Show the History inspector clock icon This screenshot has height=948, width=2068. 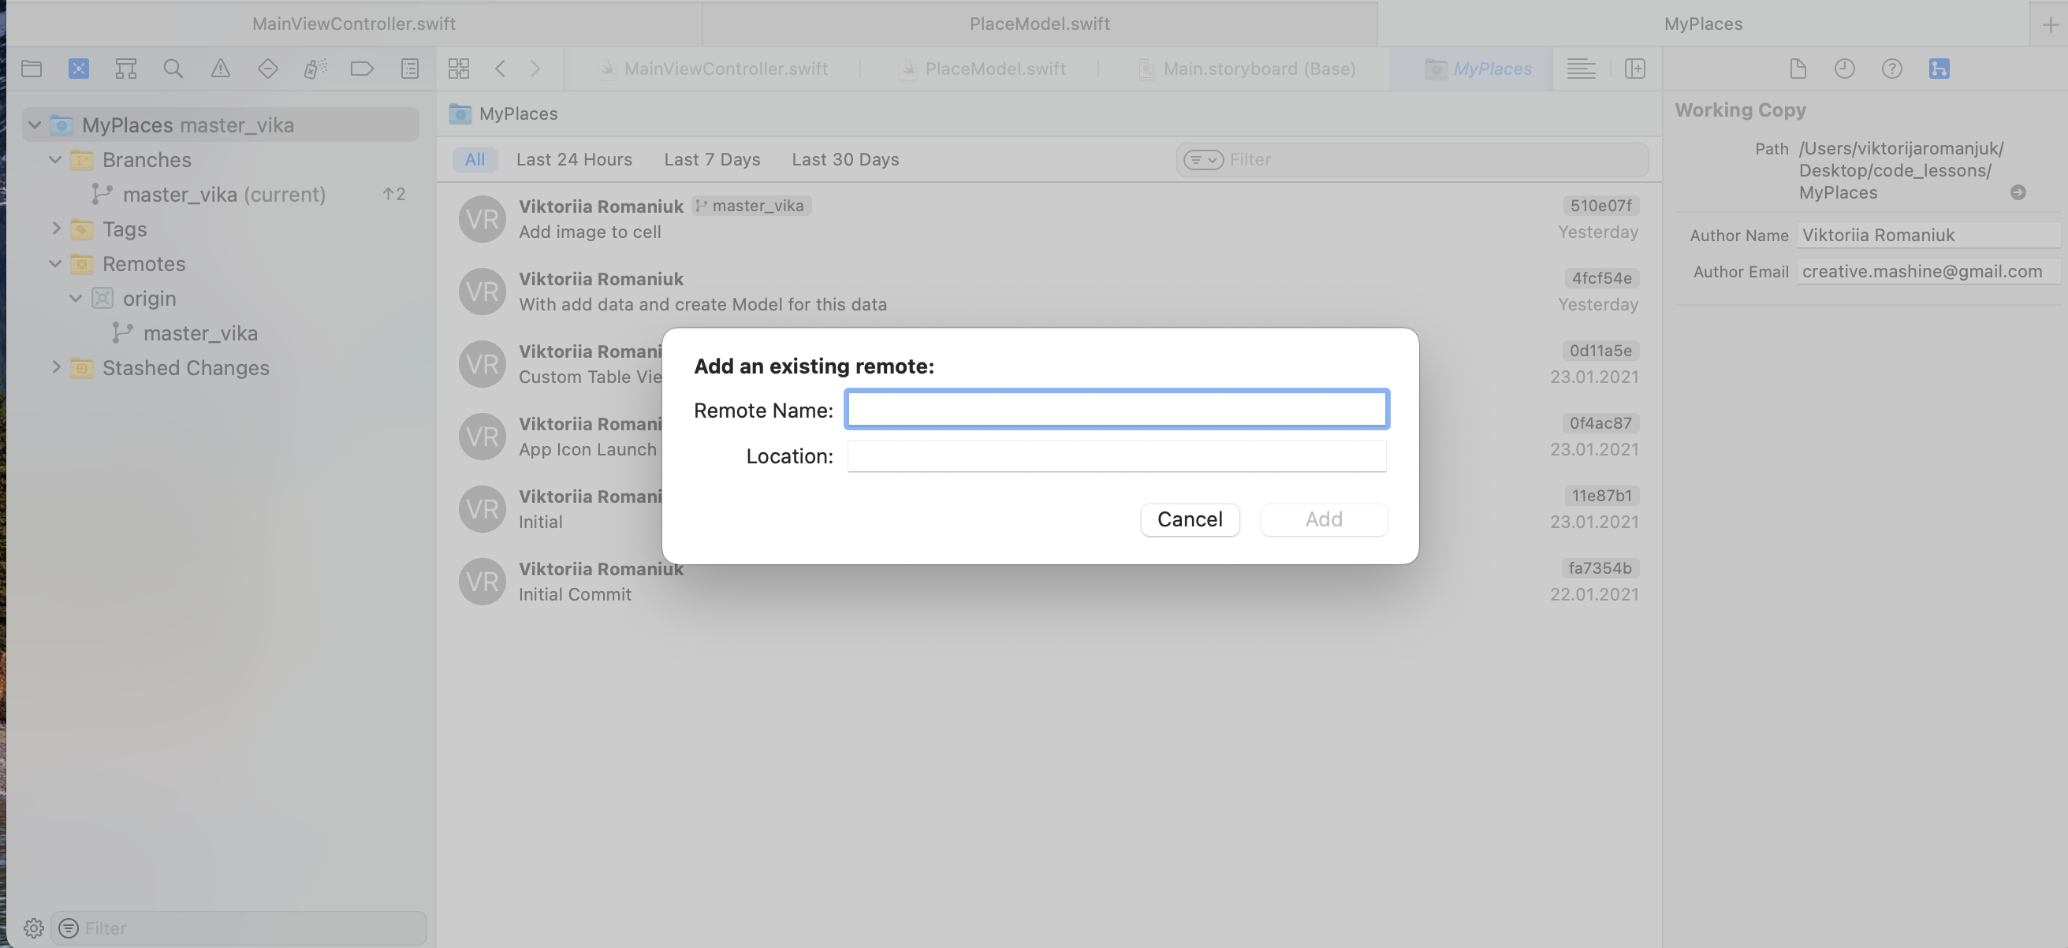click(1845, 69)
